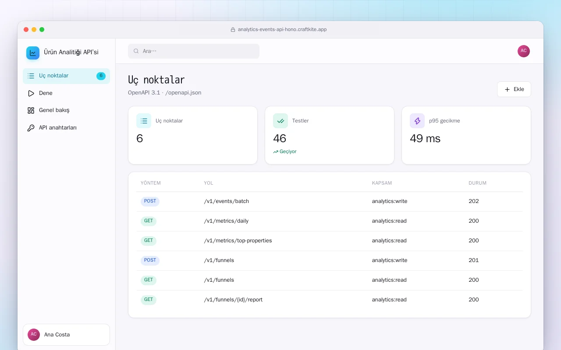Focus the Ara search field
The image size is (561, 350).
(194, 51)
